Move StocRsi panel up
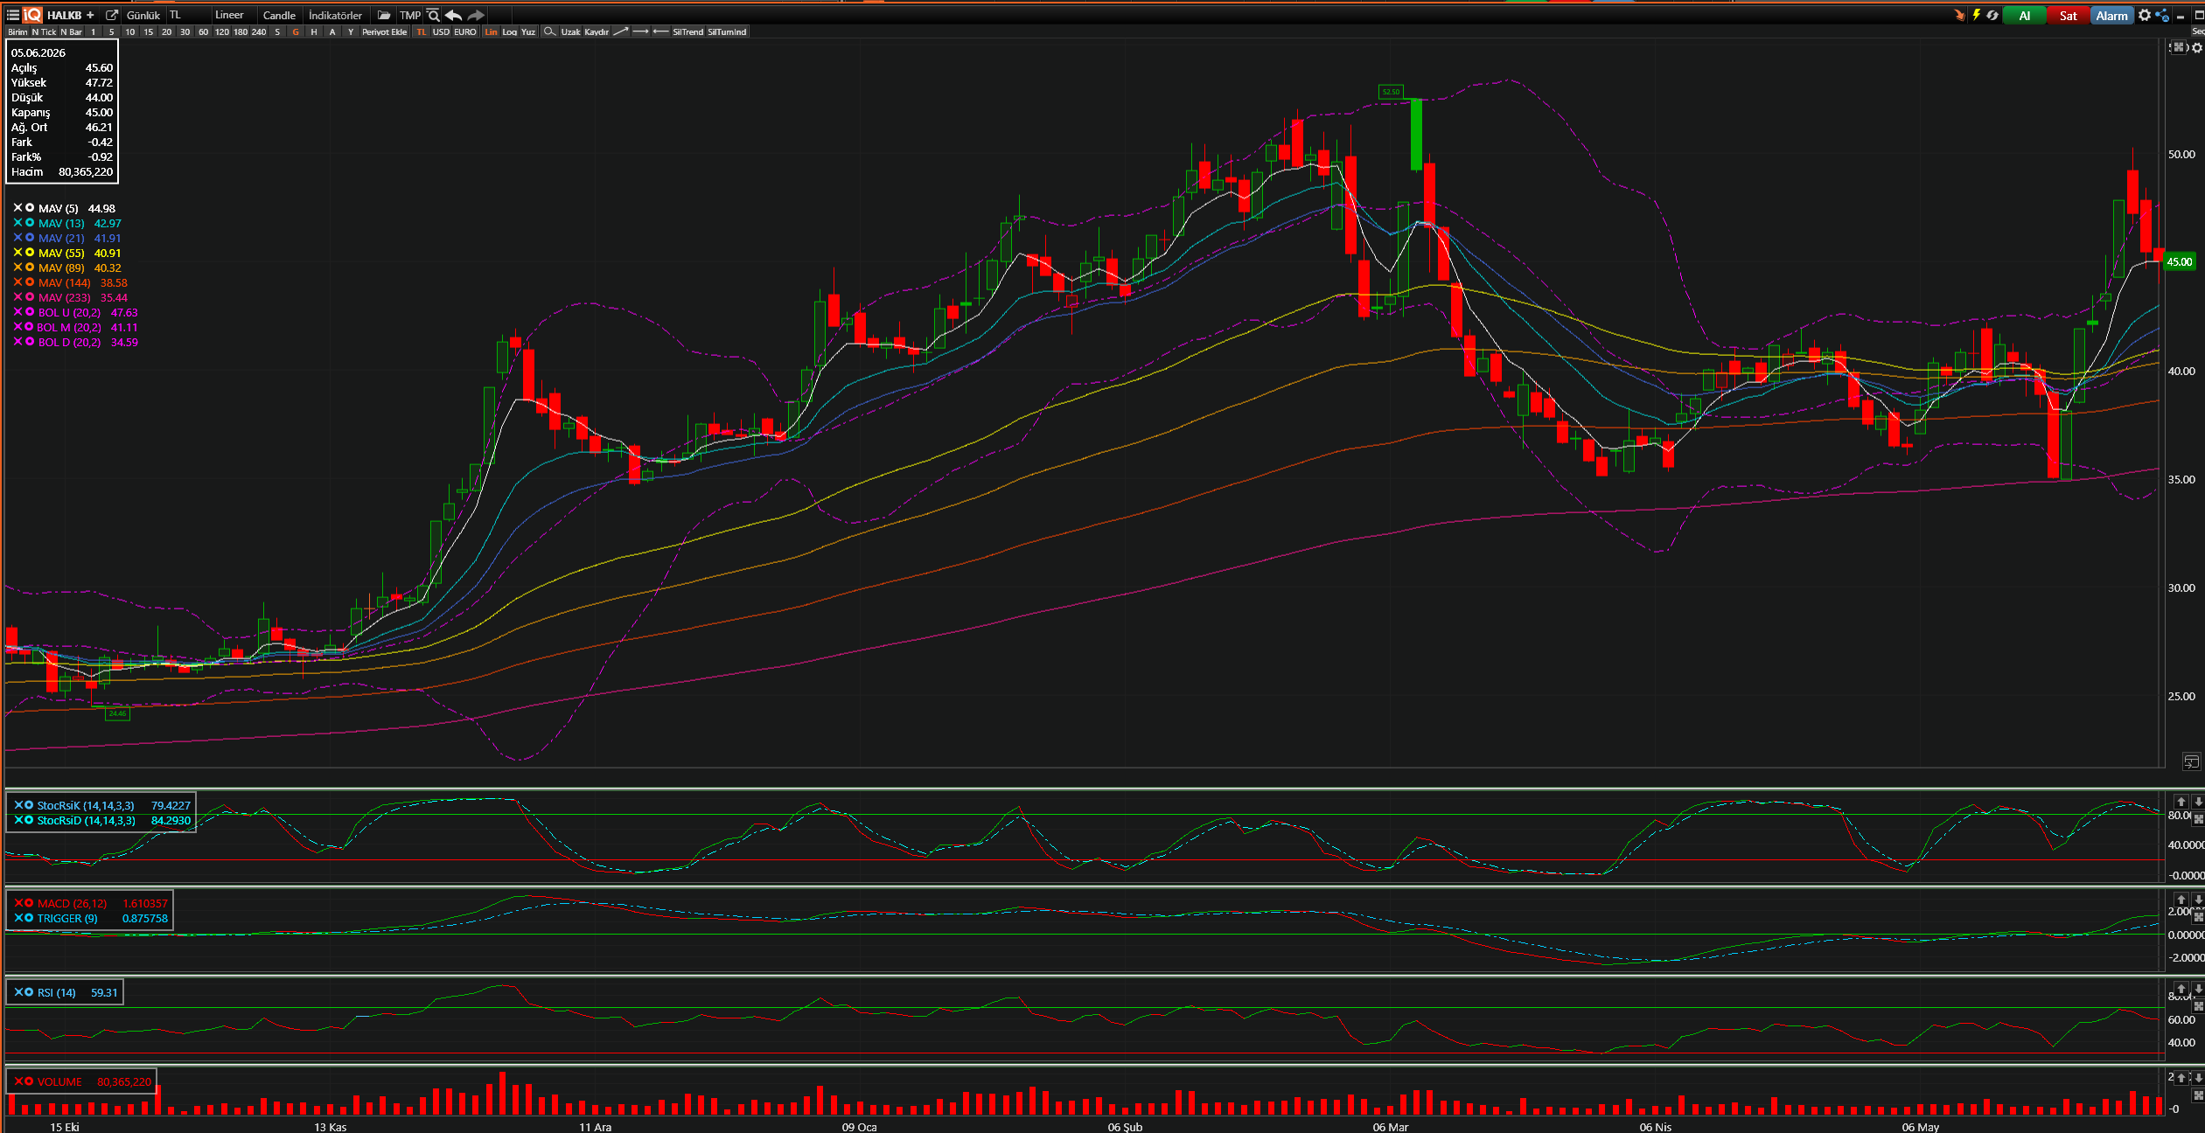Image resolution: width=2205 pixels, height=1133 pixels. pyautogui.click(x=2181, y=802)
